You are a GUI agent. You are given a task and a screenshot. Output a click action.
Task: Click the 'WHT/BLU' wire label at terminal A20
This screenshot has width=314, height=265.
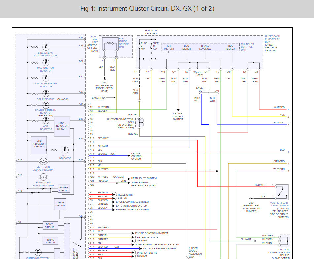pyautogui.click(x=103, y=177)
